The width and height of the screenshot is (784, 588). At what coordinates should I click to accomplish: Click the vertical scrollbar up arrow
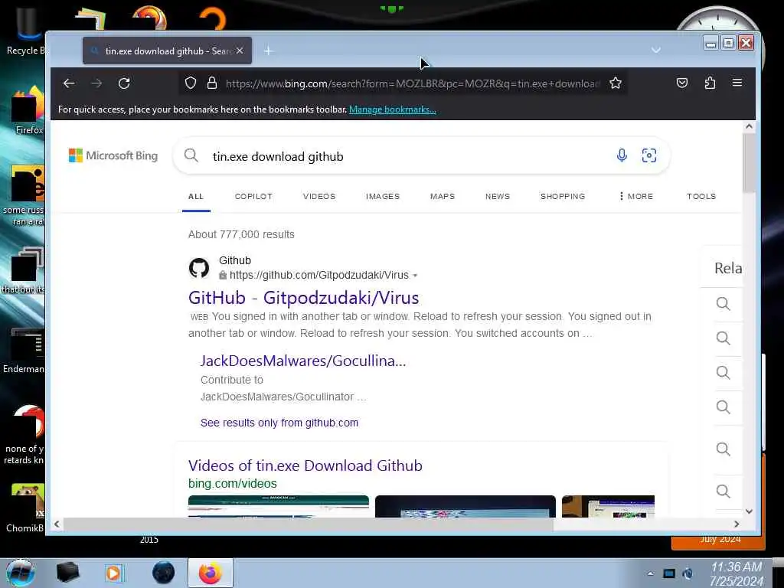749,126
